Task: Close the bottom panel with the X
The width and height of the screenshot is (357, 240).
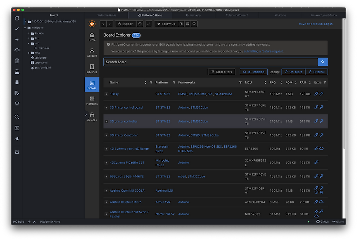Action: (34, 222)
